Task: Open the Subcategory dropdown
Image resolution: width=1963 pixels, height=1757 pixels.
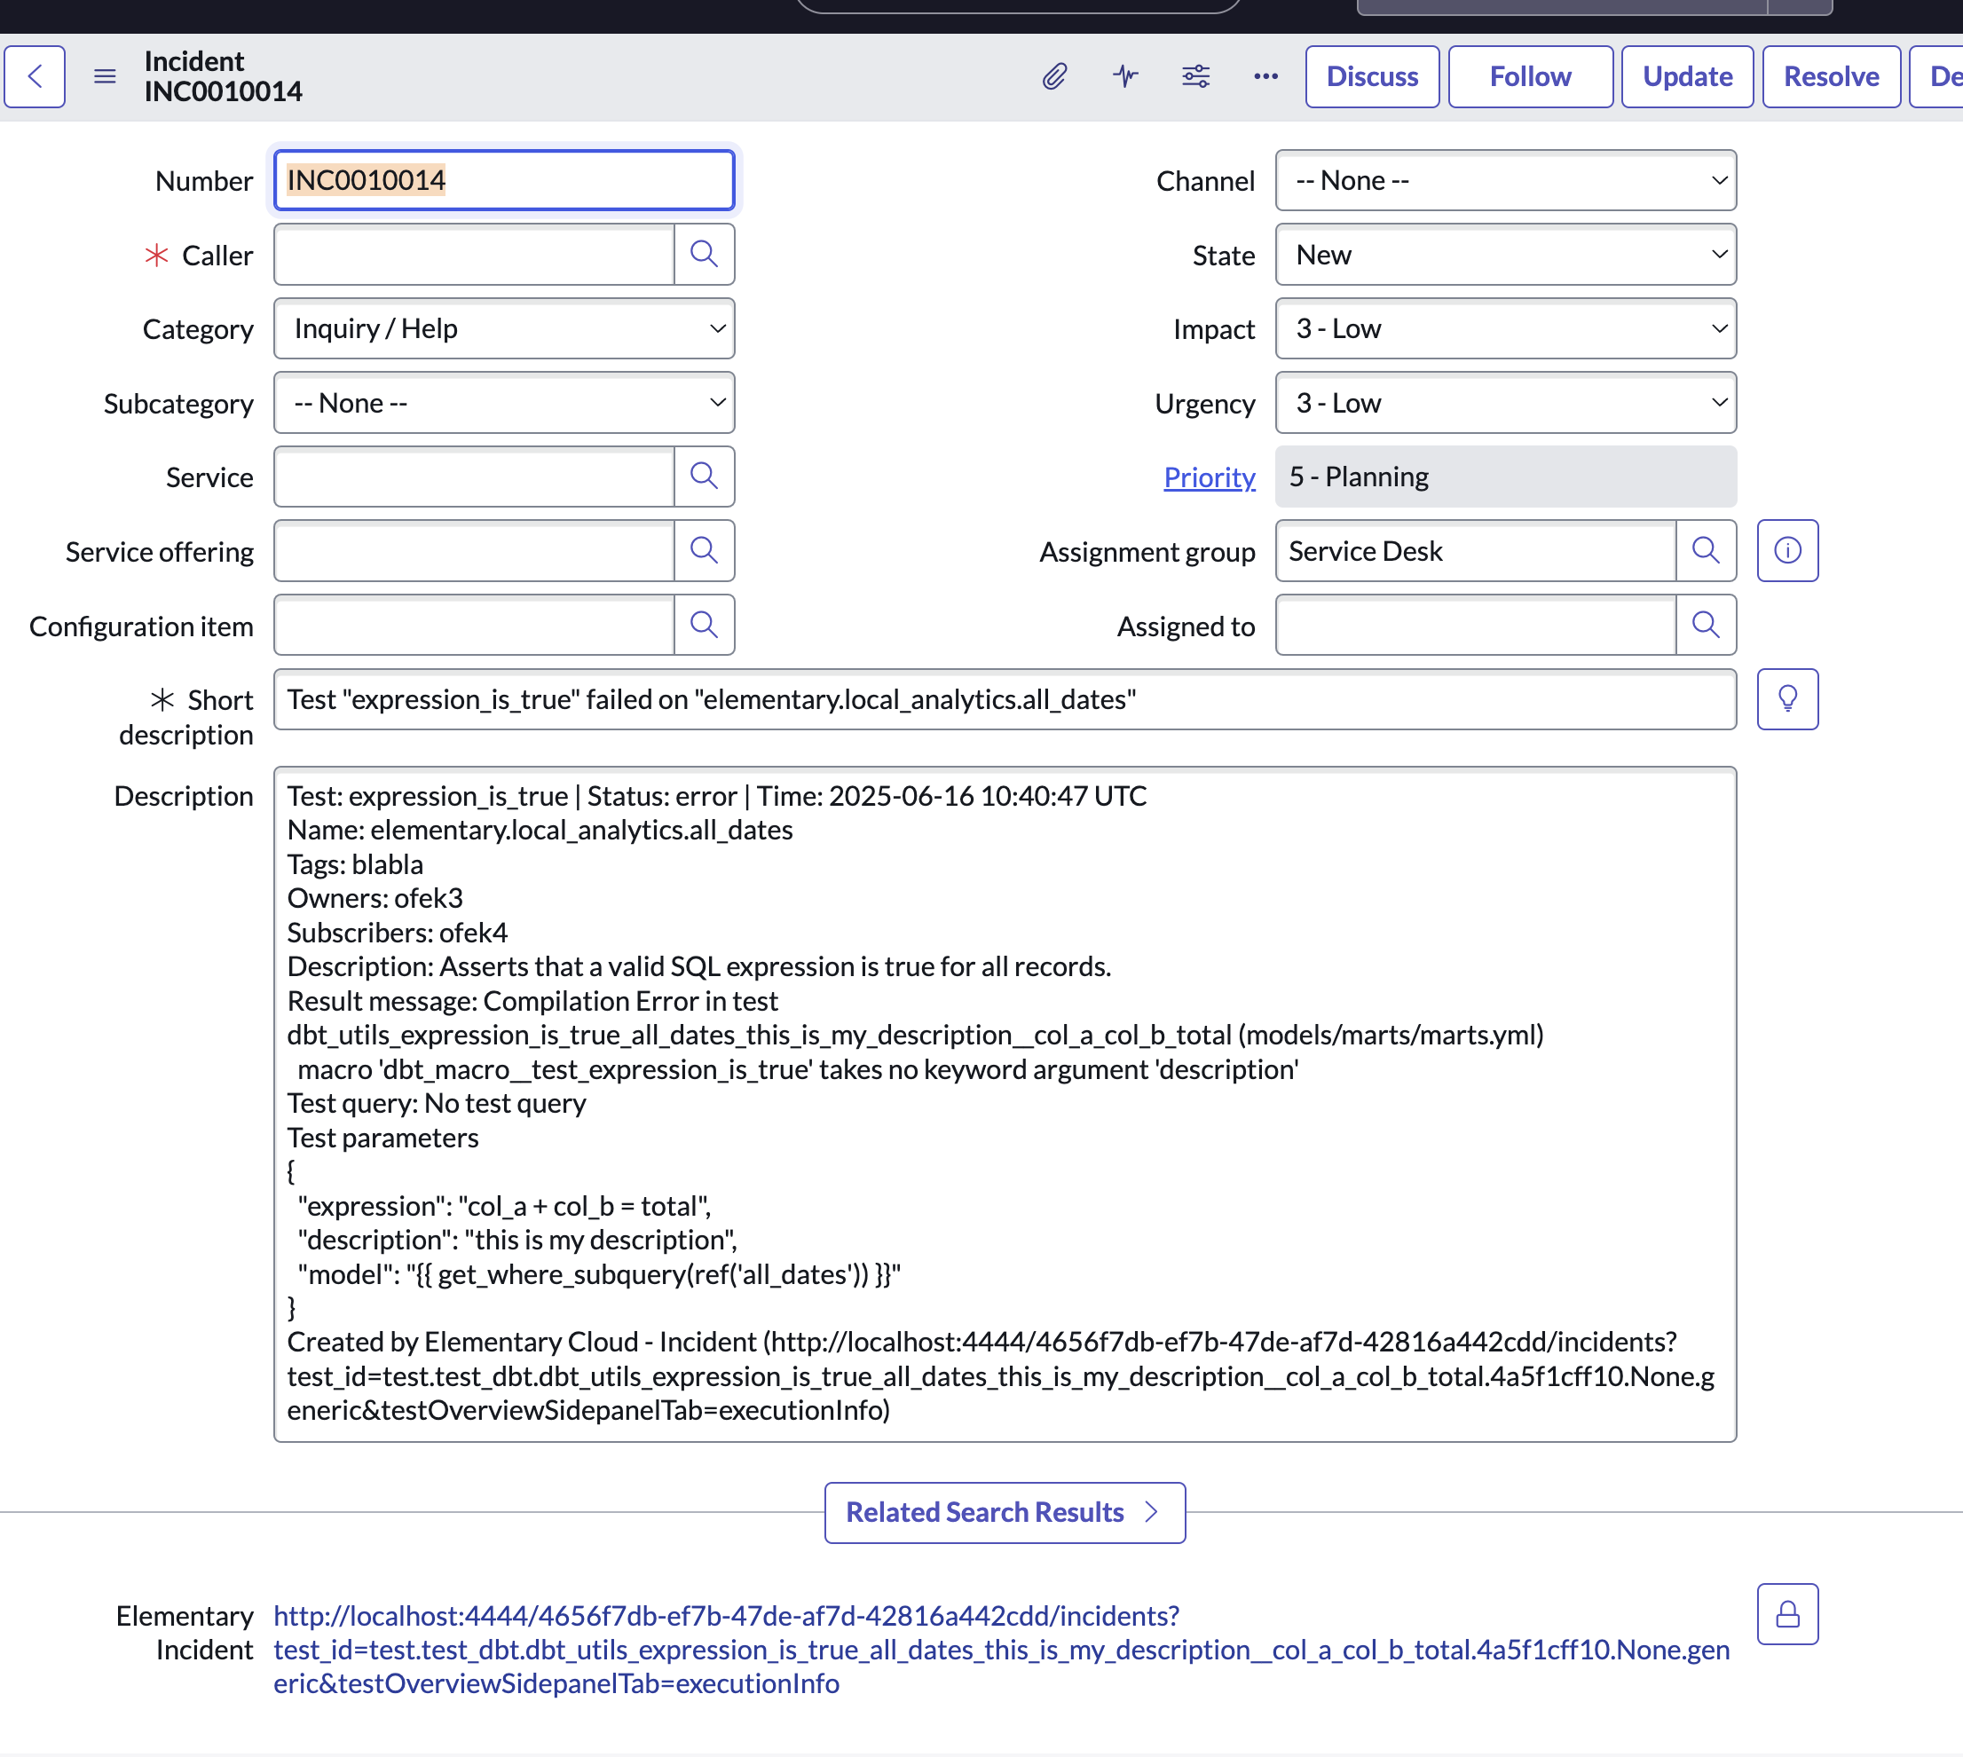Action: (x=504, y=403)
